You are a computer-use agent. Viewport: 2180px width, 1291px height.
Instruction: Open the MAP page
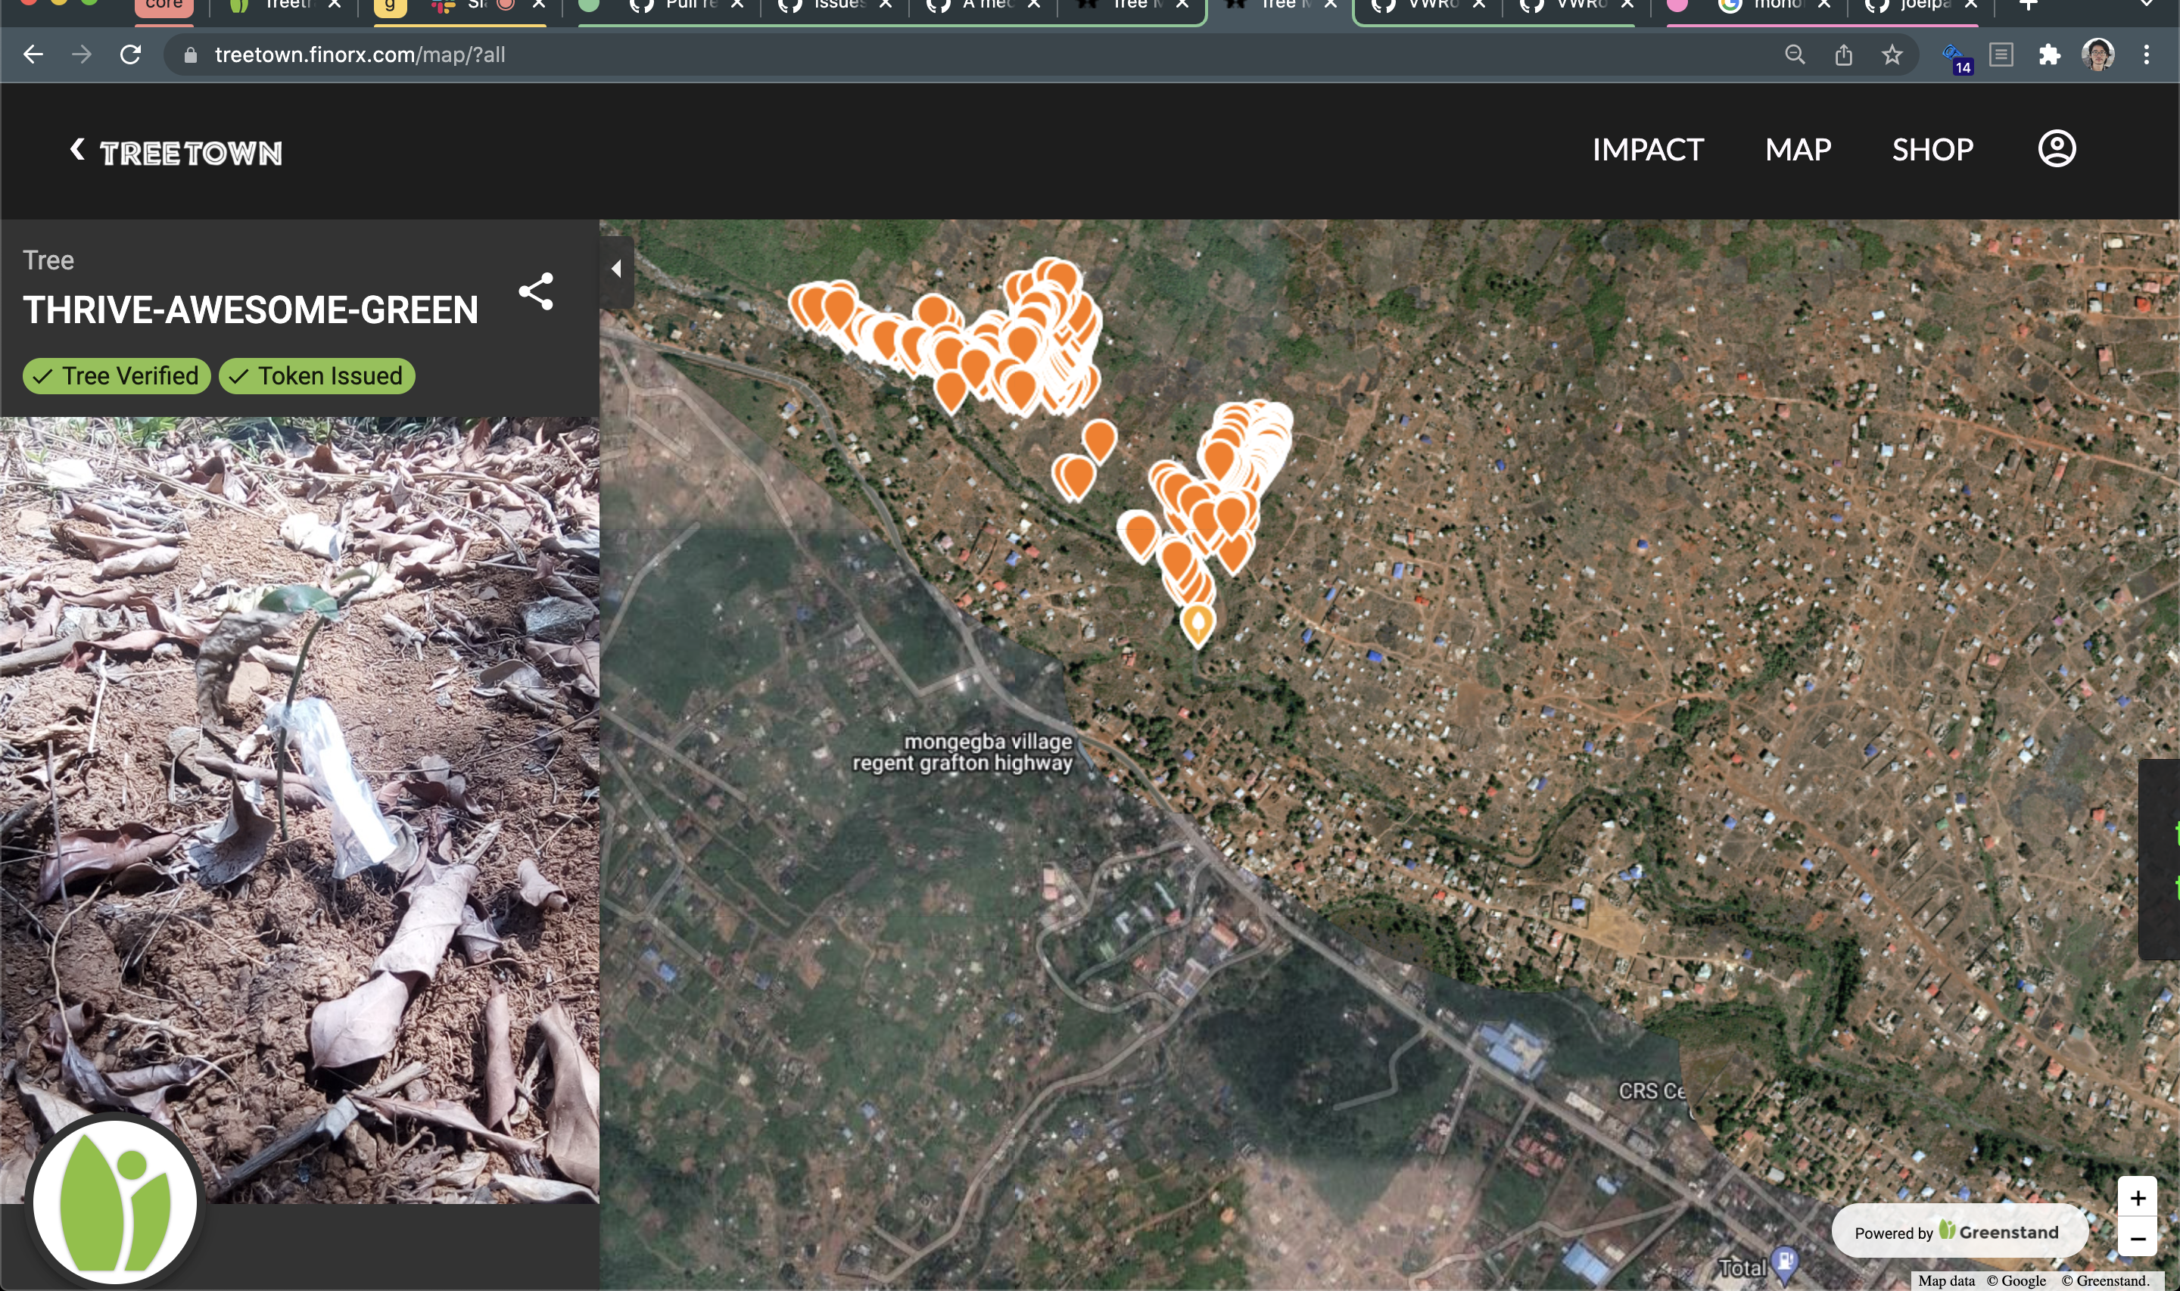(x=1797, y=150)
